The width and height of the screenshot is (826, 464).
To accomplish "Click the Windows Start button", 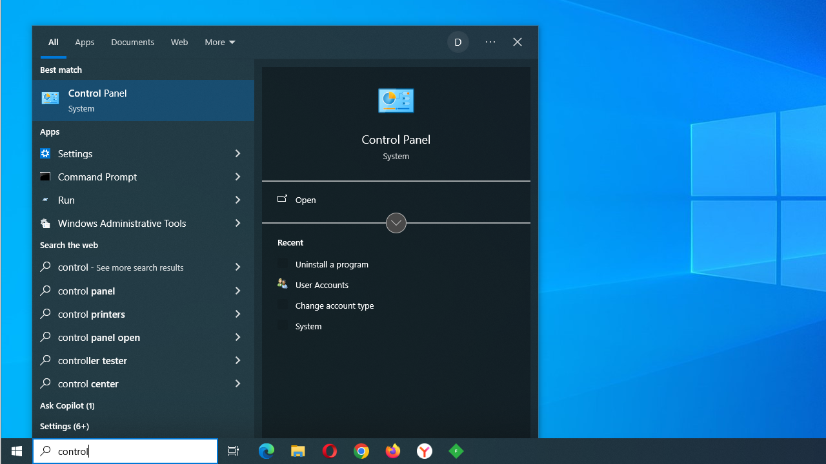I will 17,451.
